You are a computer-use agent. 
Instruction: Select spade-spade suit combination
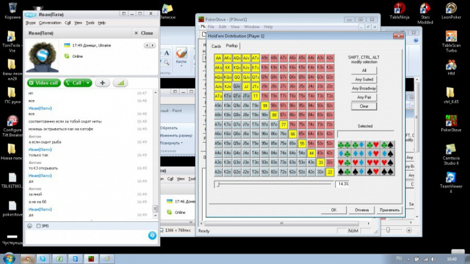(x=387, y=172)
